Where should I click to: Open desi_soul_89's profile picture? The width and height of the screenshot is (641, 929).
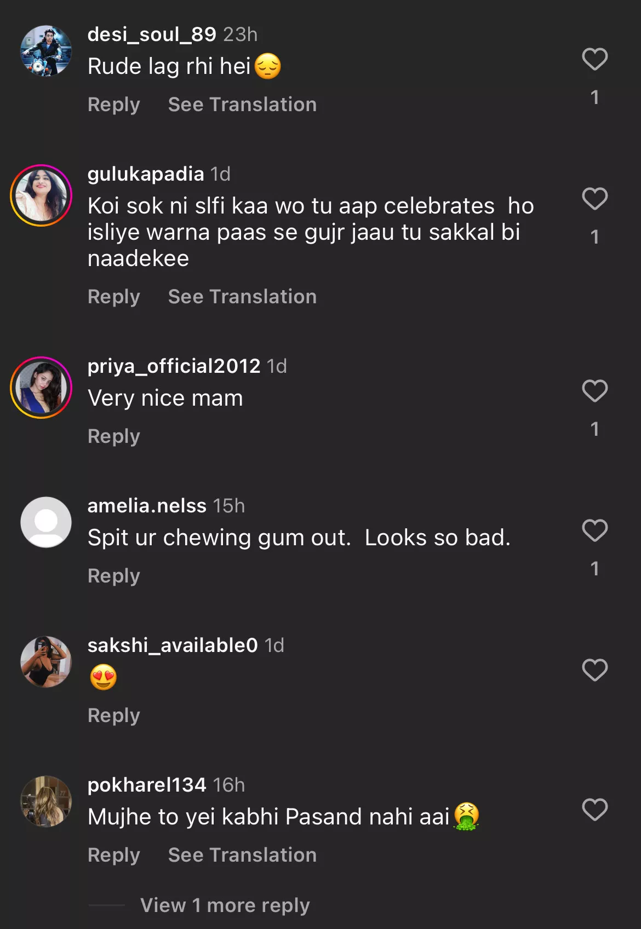46,51
